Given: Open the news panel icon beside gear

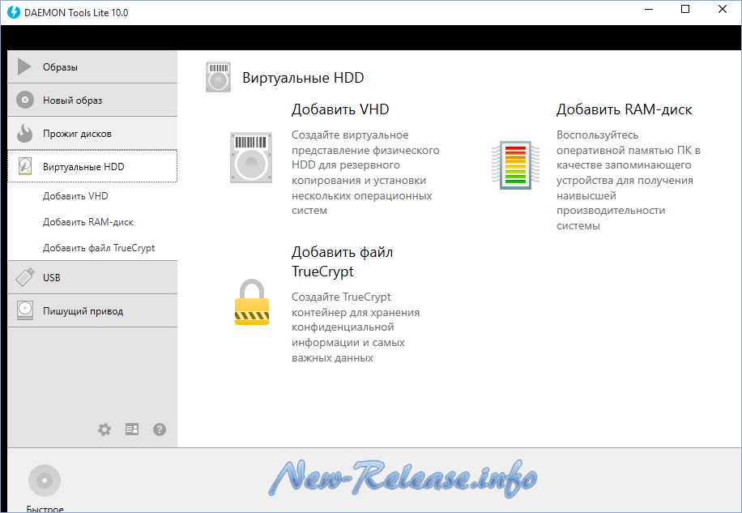Looking at the screenshot, I should tap(132, 430).
